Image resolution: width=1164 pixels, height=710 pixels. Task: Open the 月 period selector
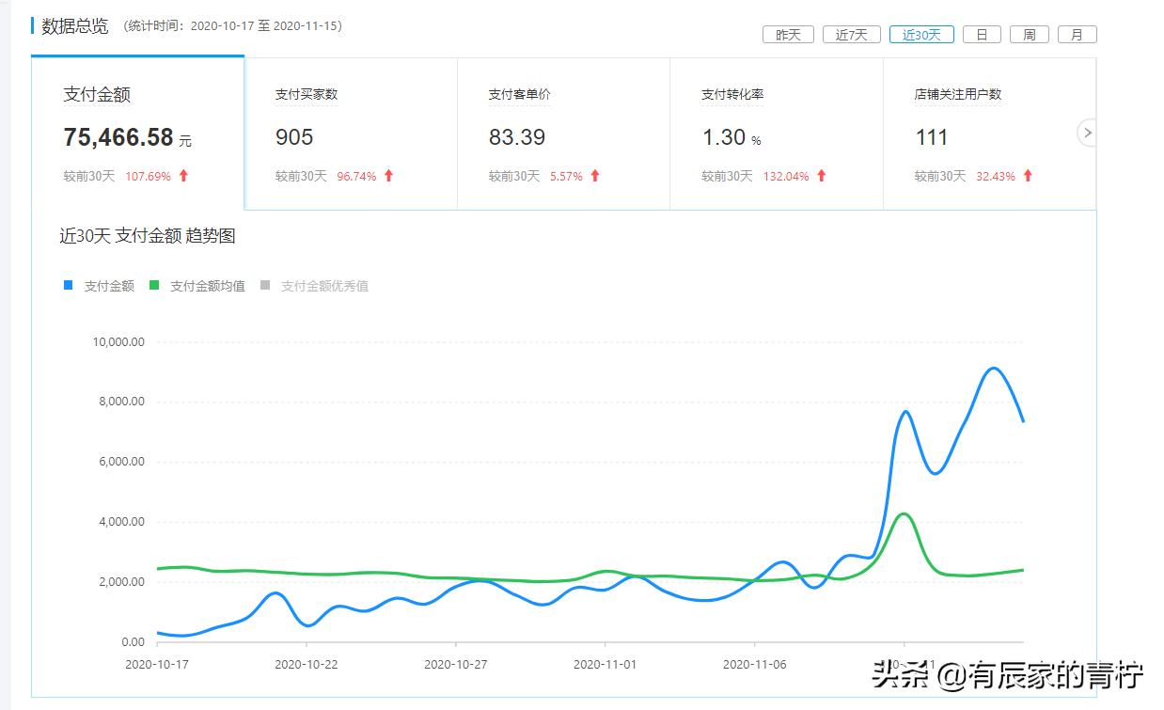click(x=1077, y=34)
